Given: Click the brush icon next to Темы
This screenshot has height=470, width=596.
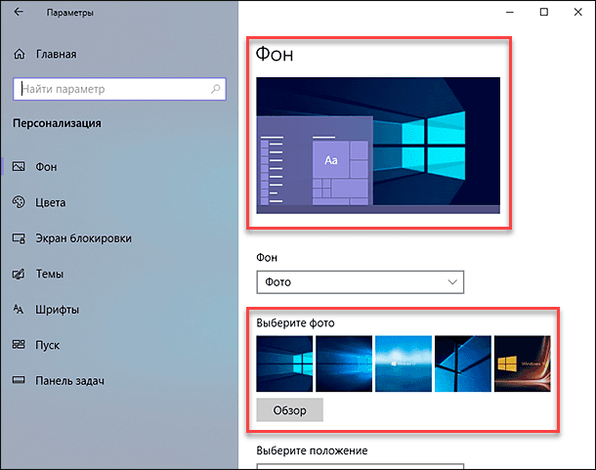Looking at the screenshot, I should pyautogui.click(x=19, y=274).
